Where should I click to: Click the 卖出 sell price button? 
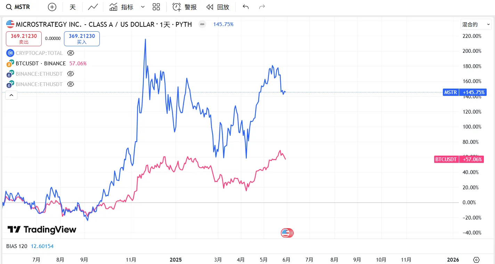coord(24,39)
